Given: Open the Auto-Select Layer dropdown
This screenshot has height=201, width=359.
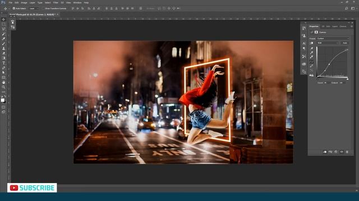Looking at the screenshot, I should pyautogui.click(x=34, y=8).
